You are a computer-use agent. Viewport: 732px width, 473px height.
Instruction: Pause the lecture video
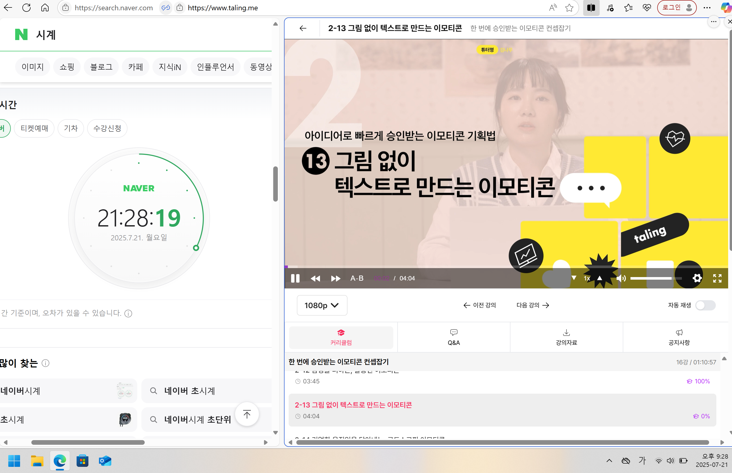click(295, 278)
